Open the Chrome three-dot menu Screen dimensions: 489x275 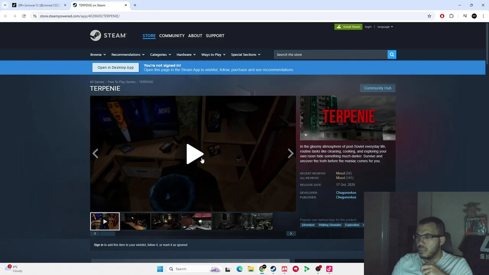pyautogui.click(x=483, y=16)
